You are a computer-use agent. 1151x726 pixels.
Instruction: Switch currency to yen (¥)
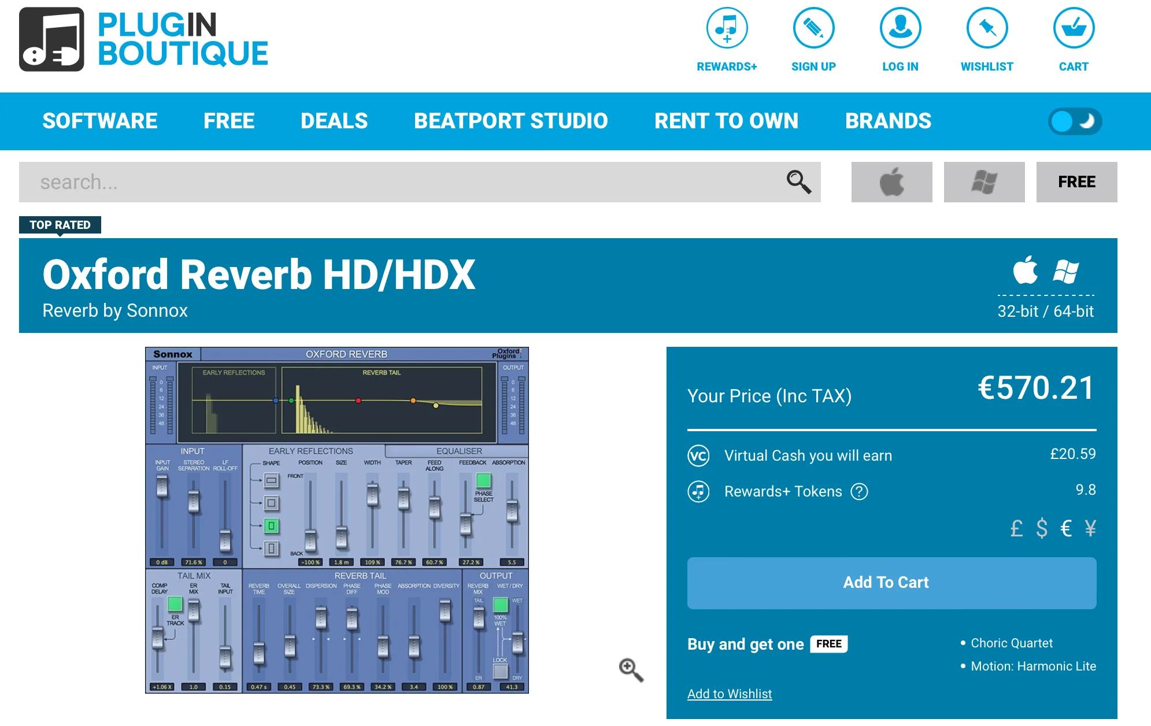click(x=1090, y=528)
